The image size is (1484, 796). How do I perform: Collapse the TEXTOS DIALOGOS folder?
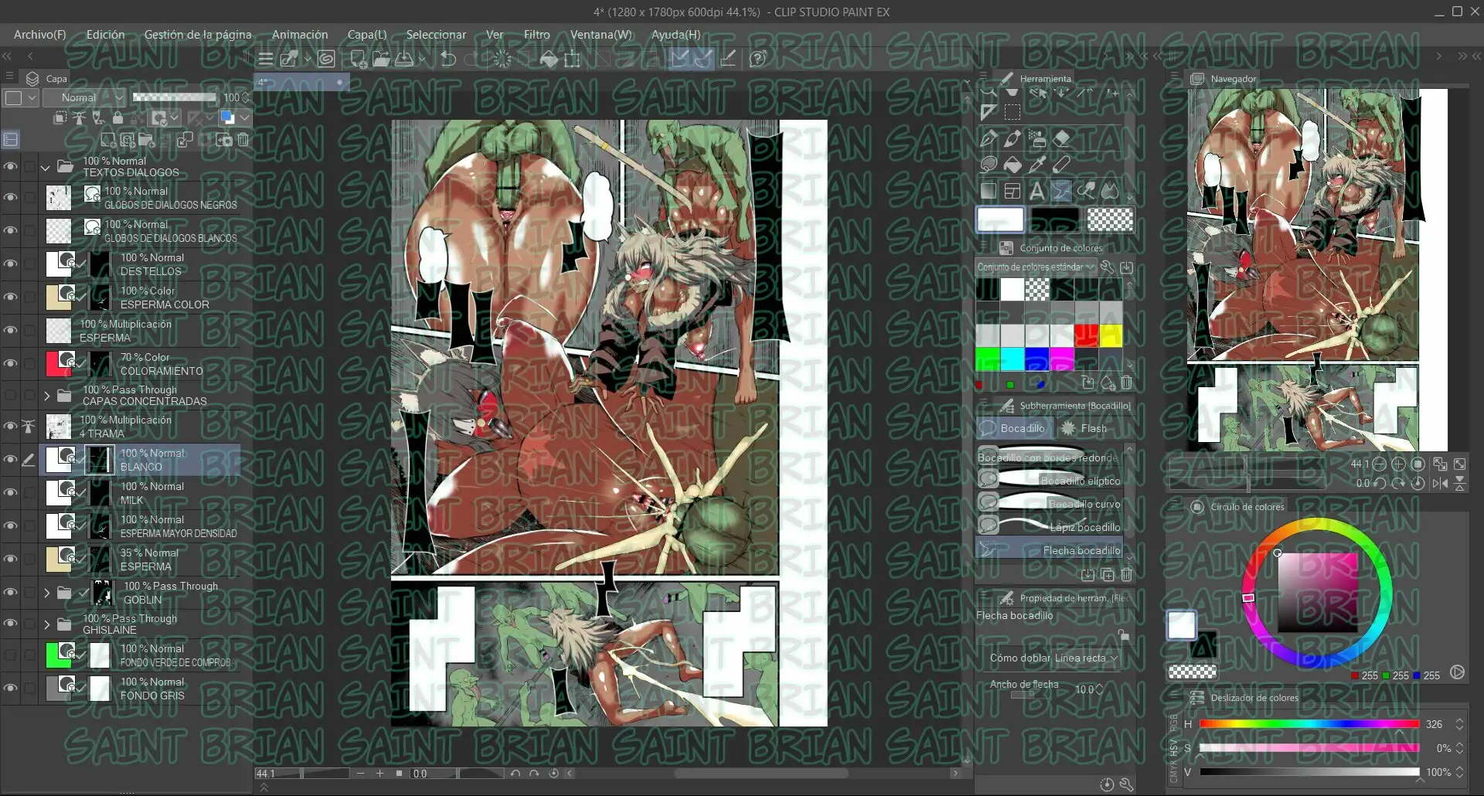coord(46,167)
